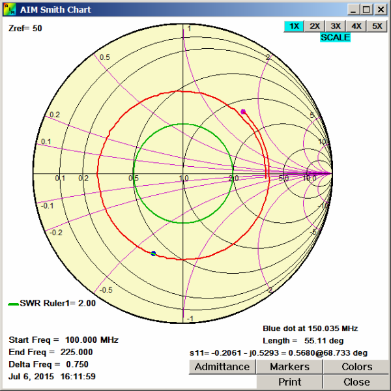Click Blue dot at 150.035 MHz text

310,328
